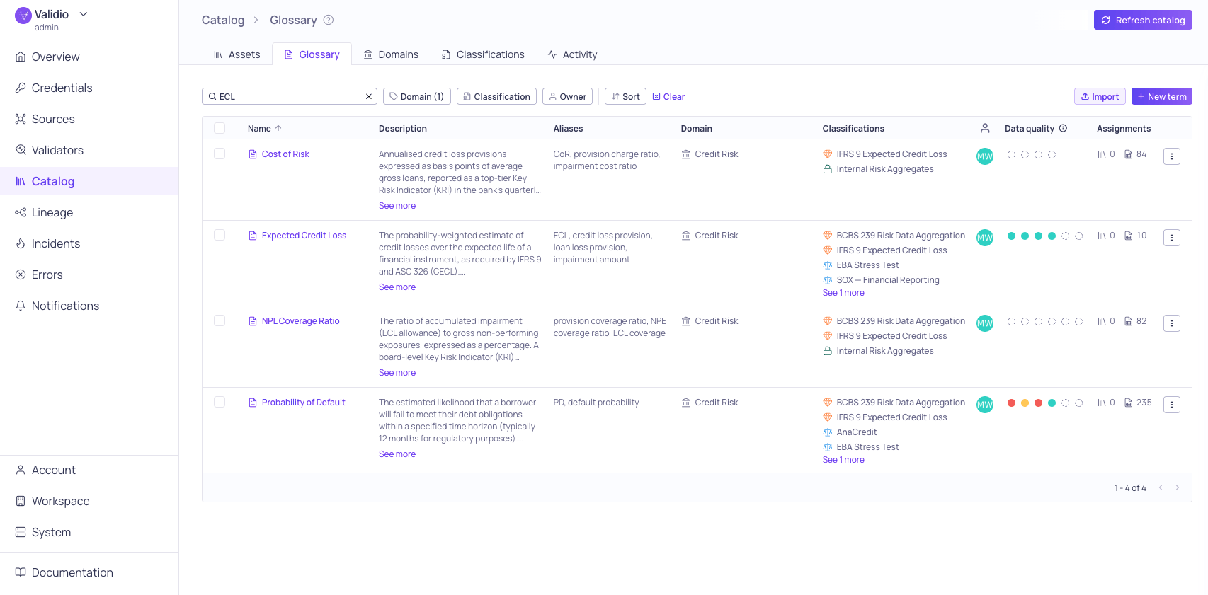1208x595 pixels.
Task: Check the Cost of Risk row checkbox
Action: click(x=220, y=154)
